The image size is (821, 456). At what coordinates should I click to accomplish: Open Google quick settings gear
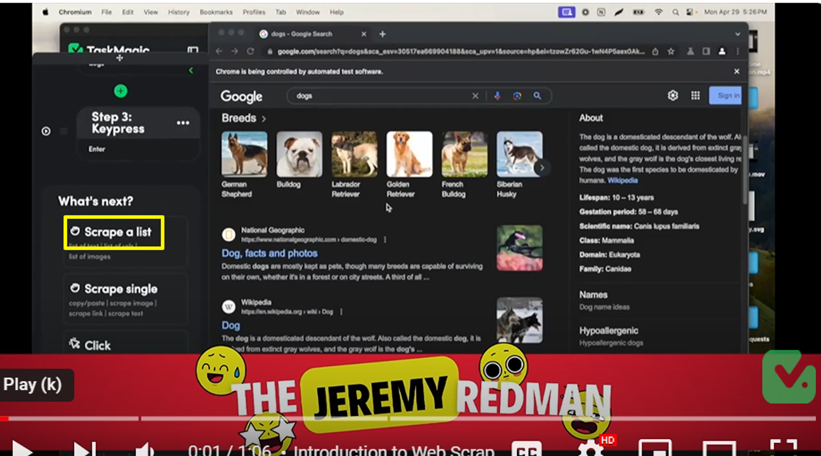click(673, 96)
